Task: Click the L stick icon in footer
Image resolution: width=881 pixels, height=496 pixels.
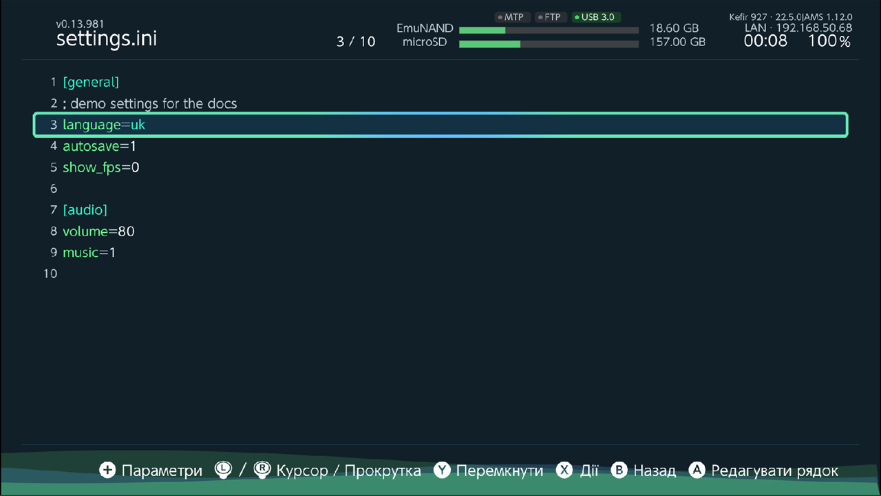Action: pos(224,470)
